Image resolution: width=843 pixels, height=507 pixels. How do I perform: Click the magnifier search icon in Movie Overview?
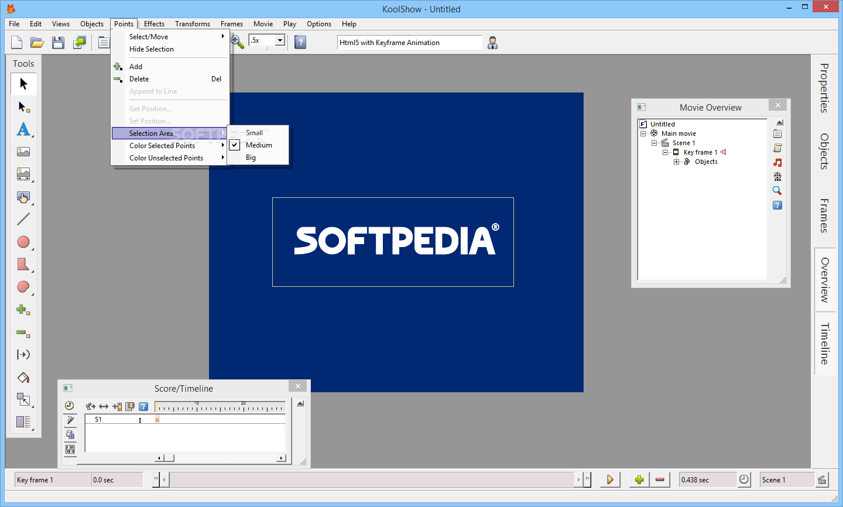[x=777, y=191]
